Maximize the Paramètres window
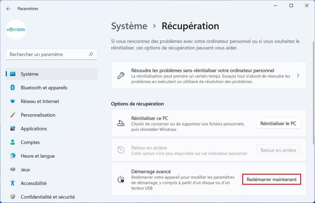The height and width of the screenshot is (203, 315). pos(291,6)
